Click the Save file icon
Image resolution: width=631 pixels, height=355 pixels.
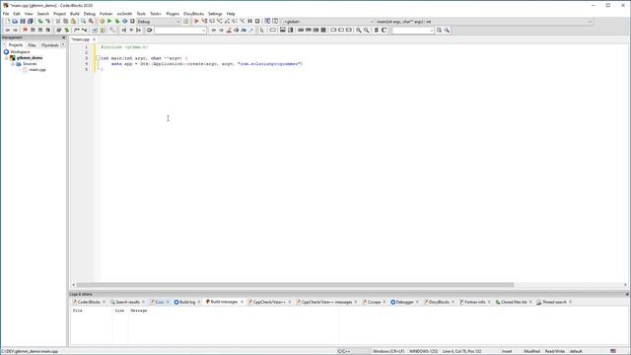click(23, 22)
